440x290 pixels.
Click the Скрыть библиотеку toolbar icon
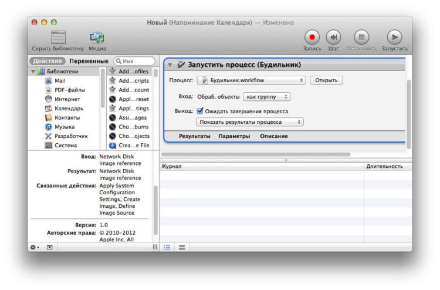(58, 38)
